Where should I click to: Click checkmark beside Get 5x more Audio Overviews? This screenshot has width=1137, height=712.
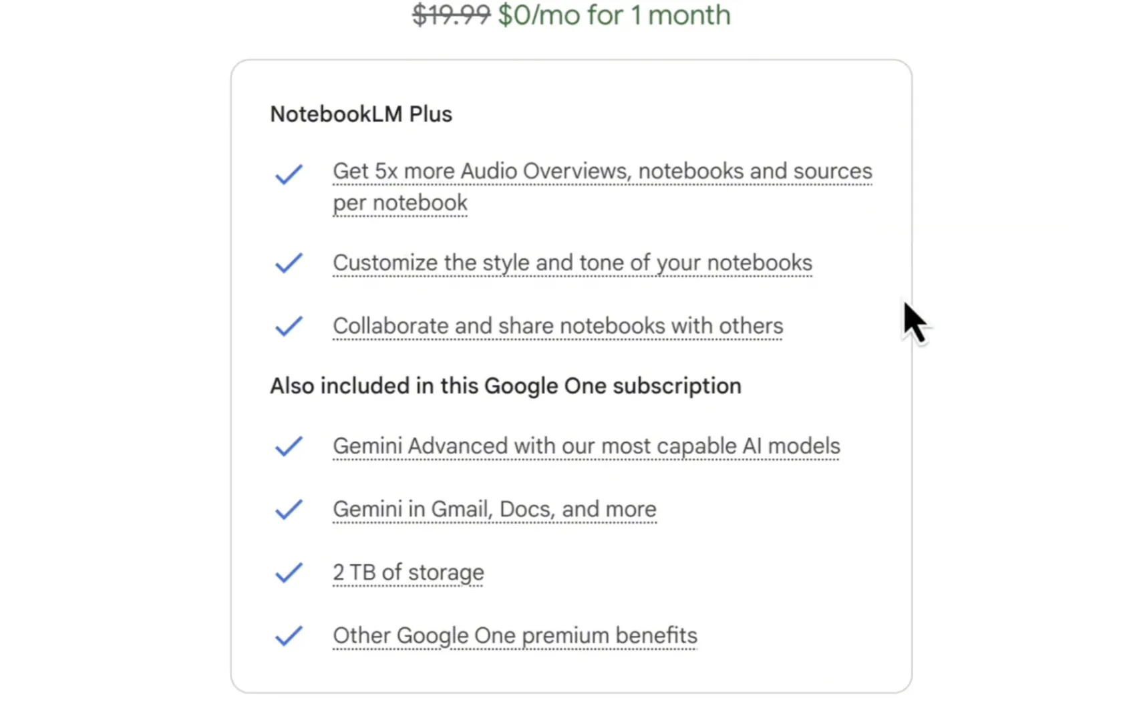tap(289, 174)
